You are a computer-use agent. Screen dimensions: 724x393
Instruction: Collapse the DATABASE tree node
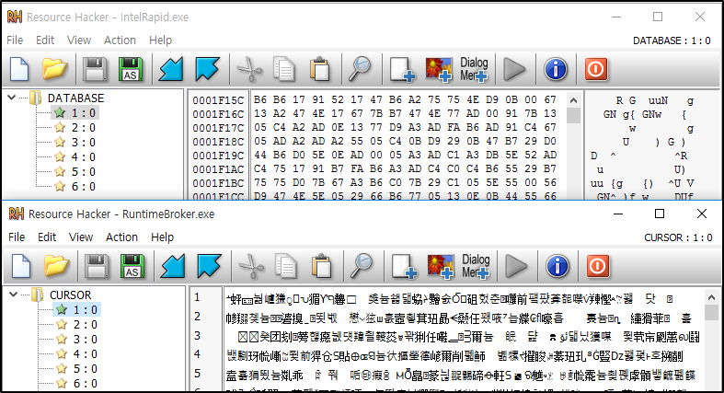click(12, 98)
